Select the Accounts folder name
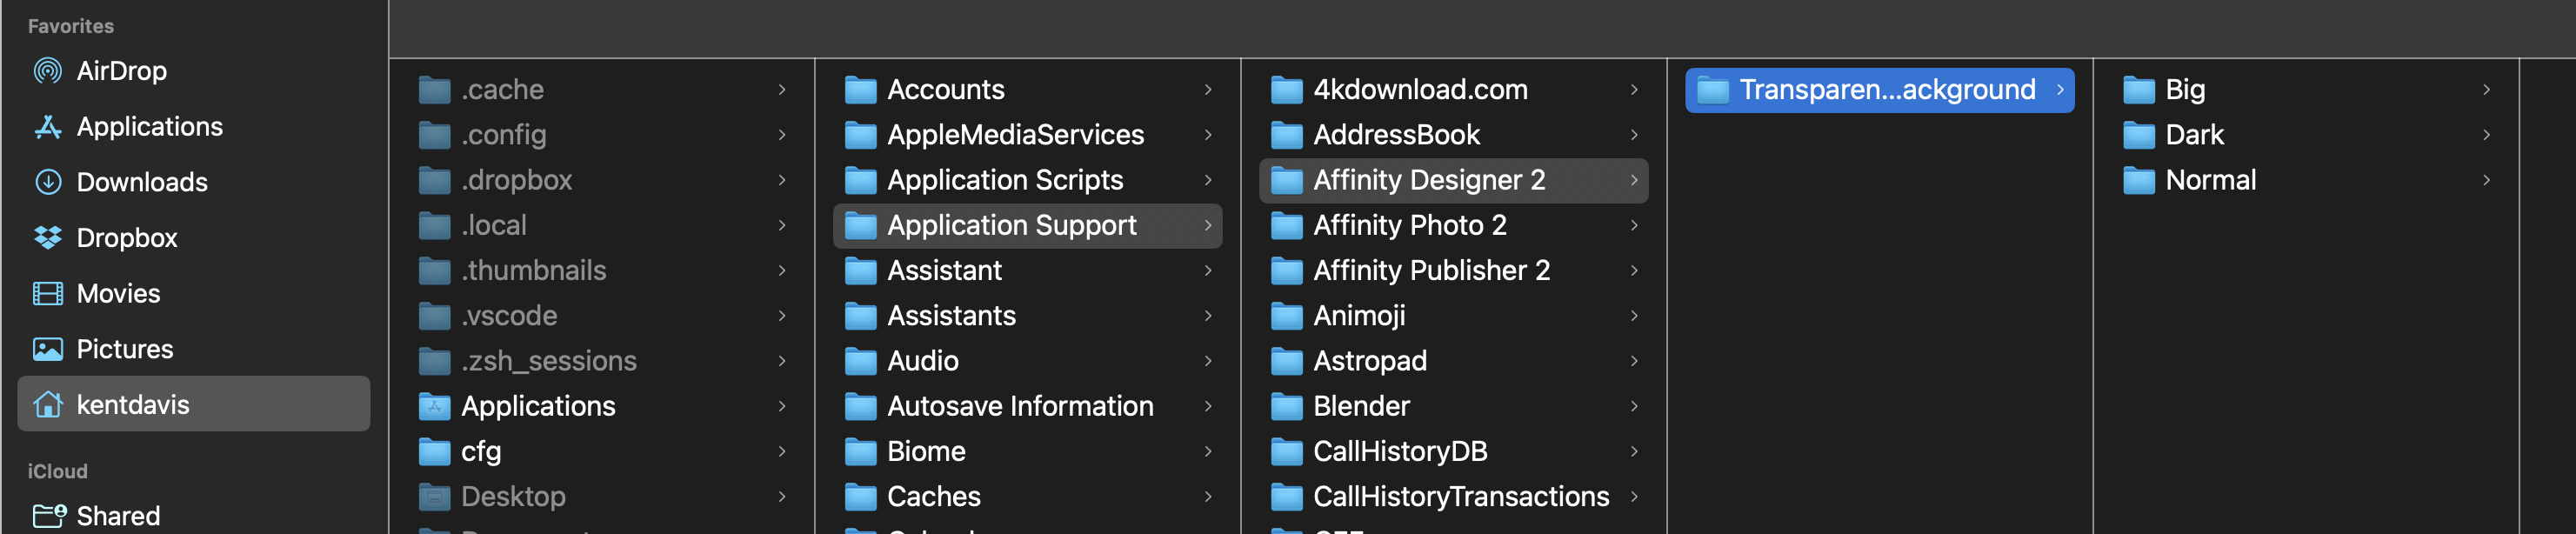 [x=945, y=90]
